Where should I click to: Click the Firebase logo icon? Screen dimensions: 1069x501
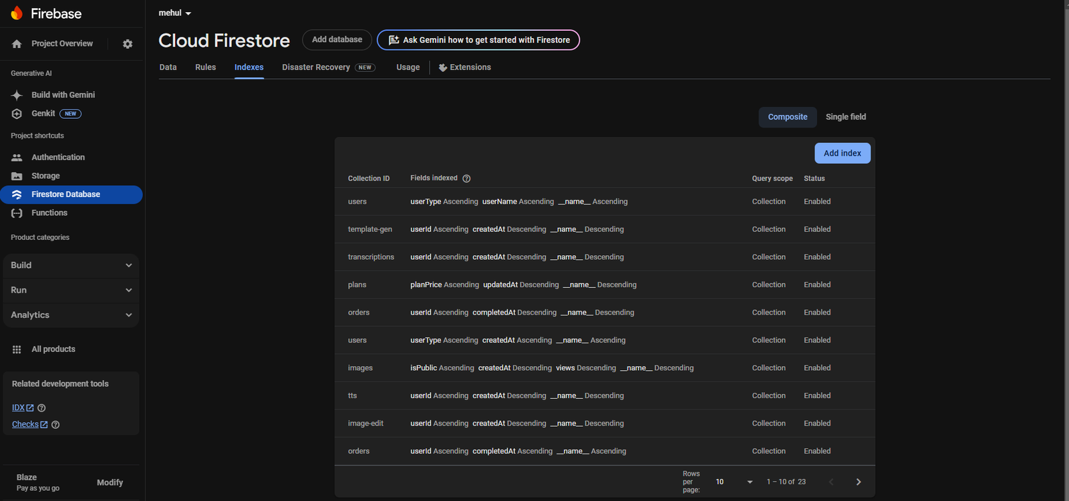coord(17,13)
